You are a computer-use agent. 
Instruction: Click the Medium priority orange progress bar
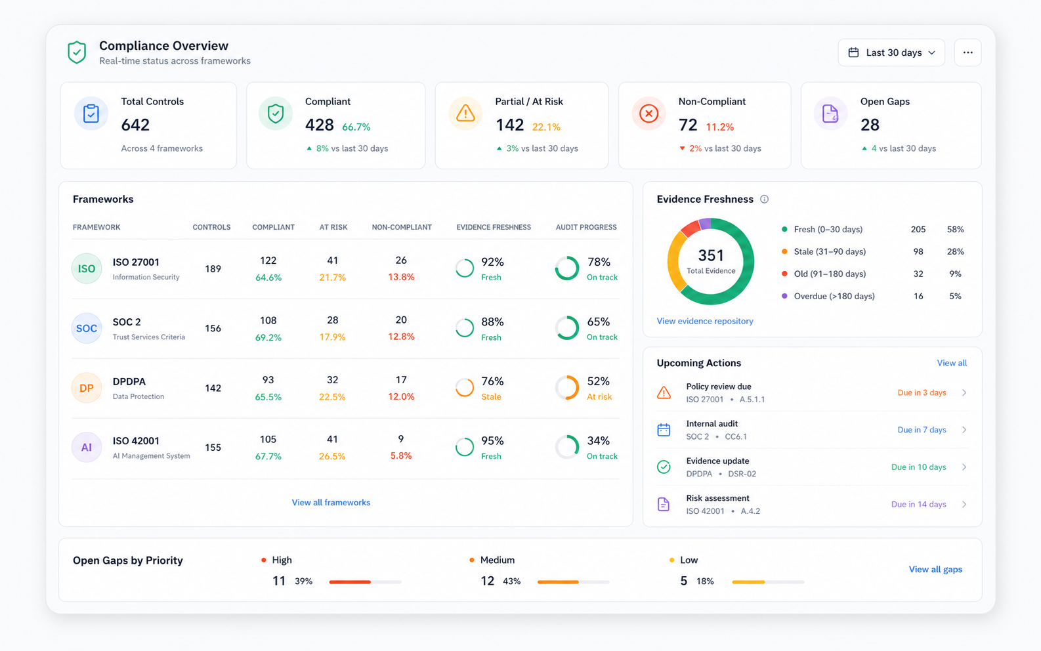pos(573,581)
